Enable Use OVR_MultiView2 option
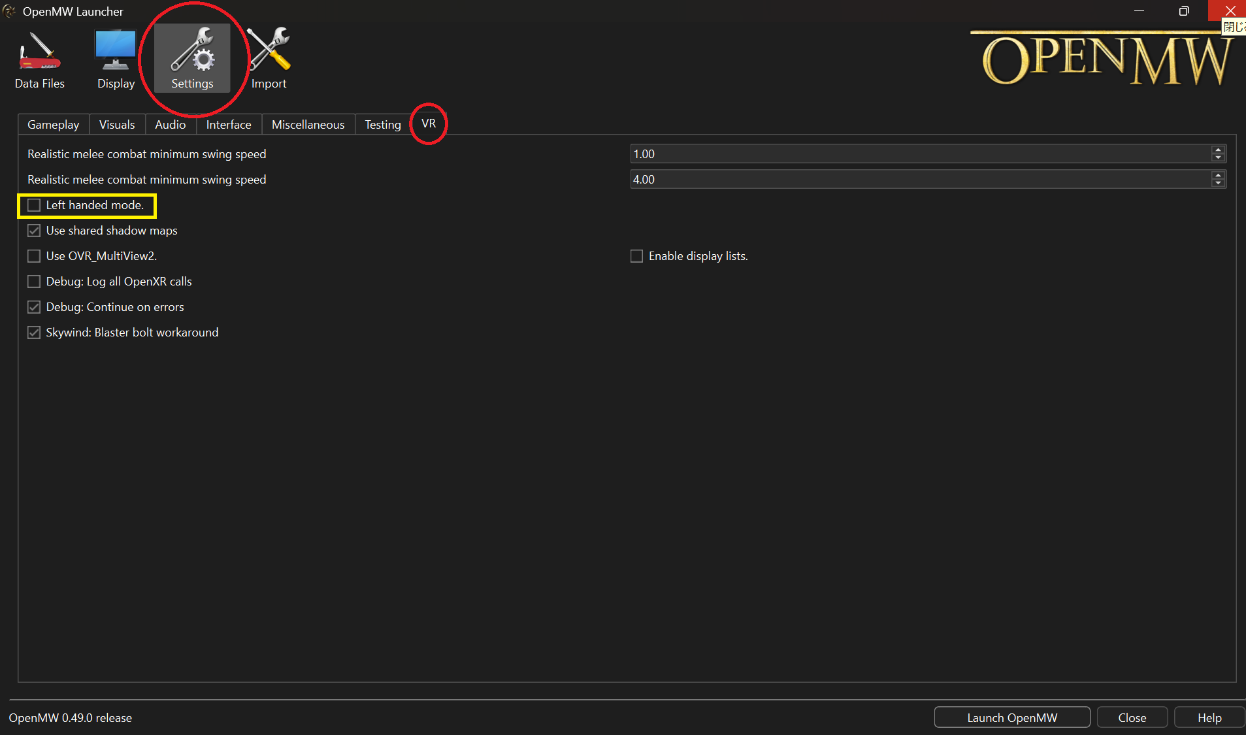 [x=34, y=256]
